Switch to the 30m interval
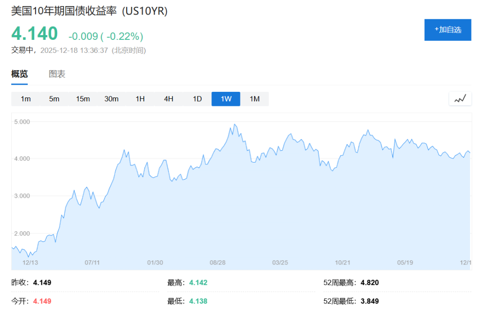This screenshot has width=480, height=310. click(112, 99)
